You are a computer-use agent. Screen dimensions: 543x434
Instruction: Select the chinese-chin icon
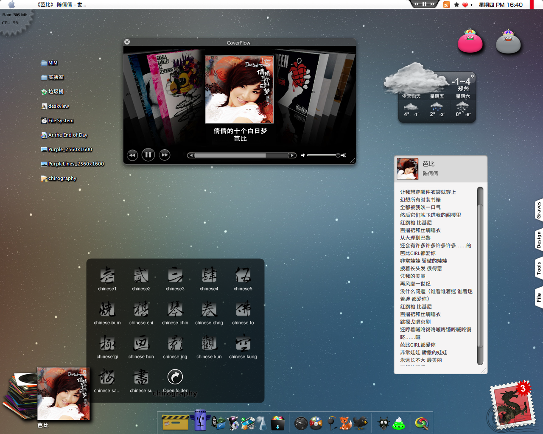[x=175, y=313]
